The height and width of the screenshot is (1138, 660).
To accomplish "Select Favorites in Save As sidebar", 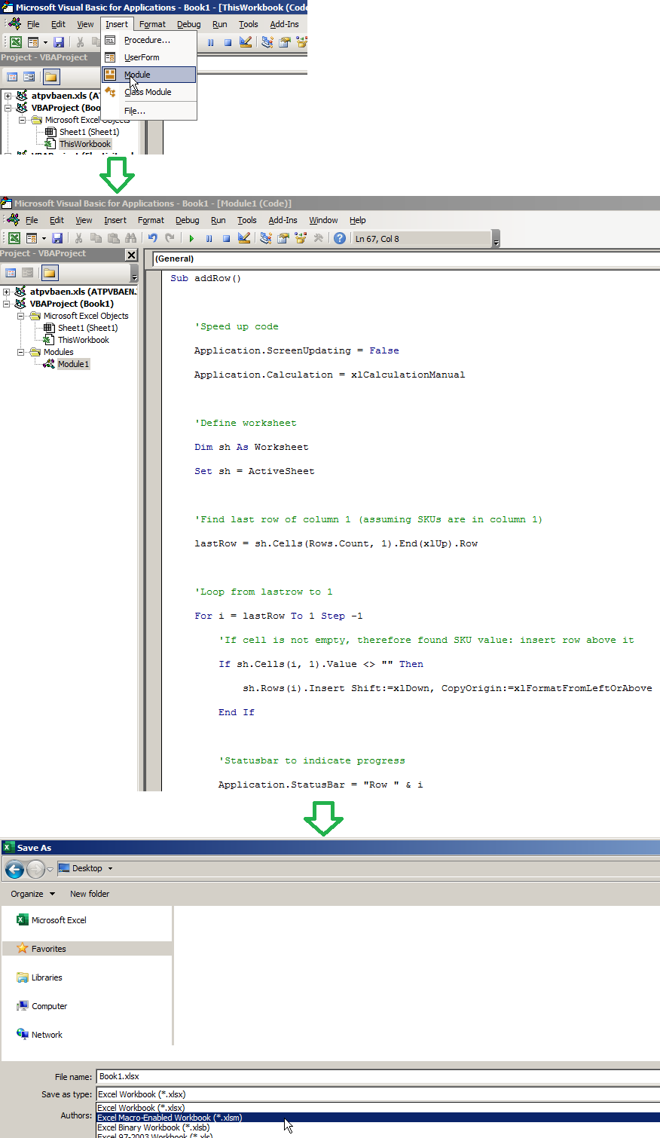I will tap(48, 949).
